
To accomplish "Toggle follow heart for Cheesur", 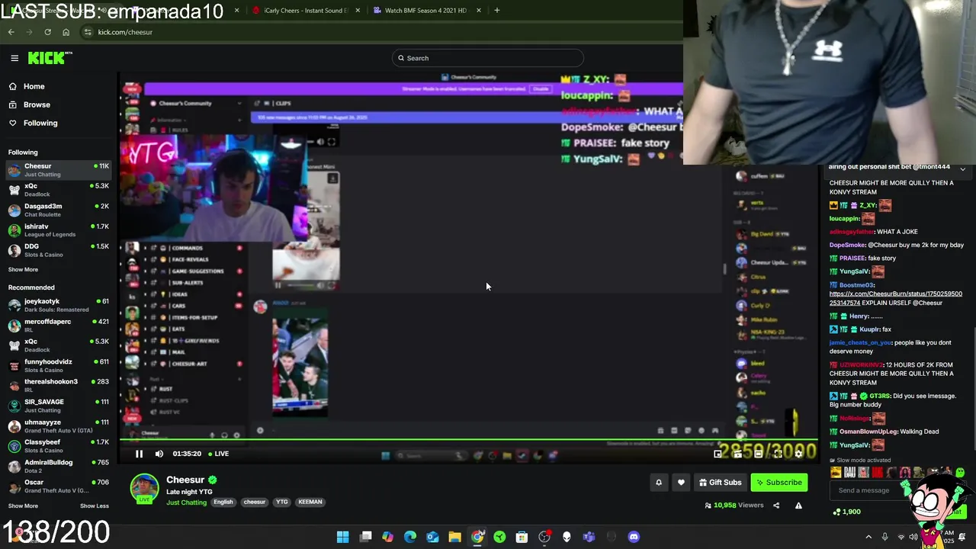I will coord(681,482).
